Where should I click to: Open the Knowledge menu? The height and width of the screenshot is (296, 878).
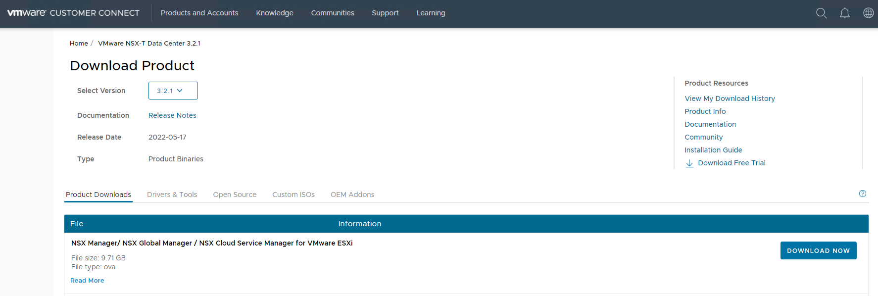275,13
